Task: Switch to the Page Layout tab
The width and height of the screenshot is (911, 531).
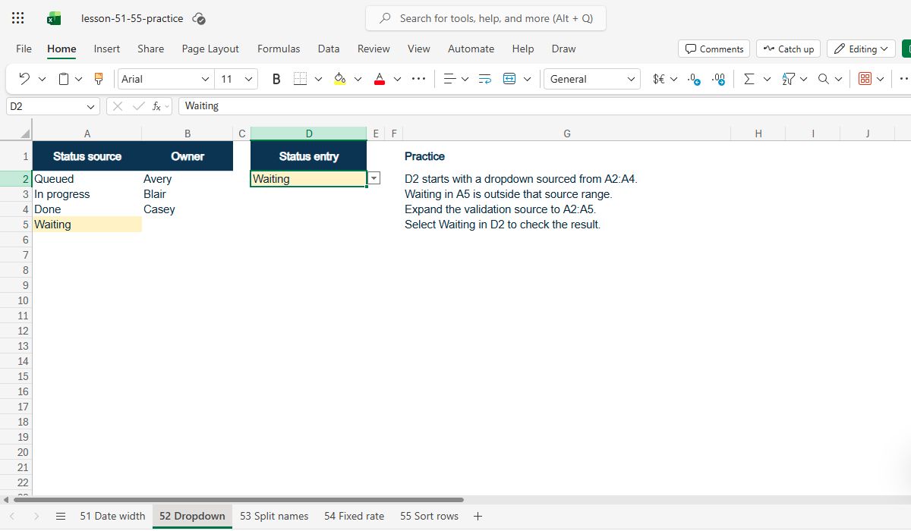Action: (x=210, y=49)
